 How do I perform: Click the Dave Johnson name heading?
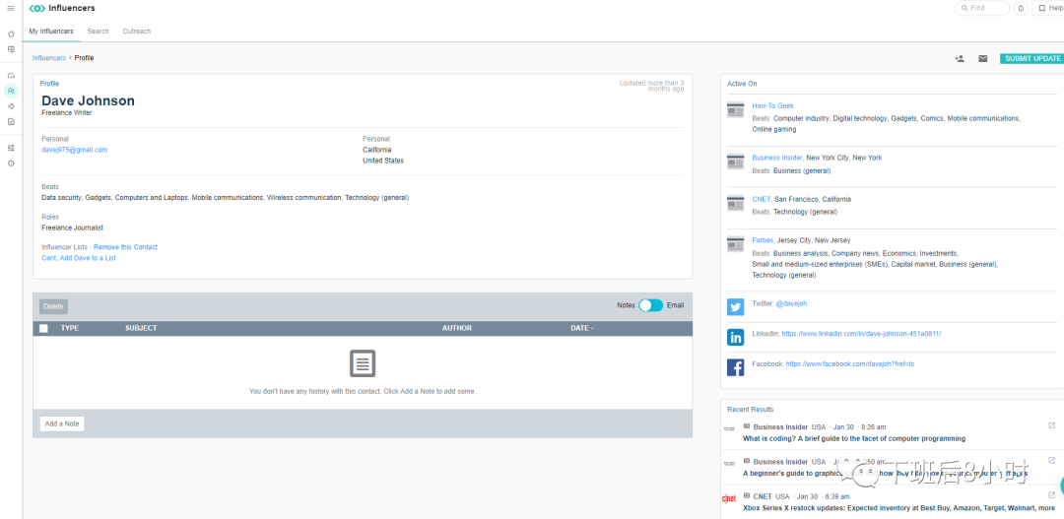[x=89, y=101]
